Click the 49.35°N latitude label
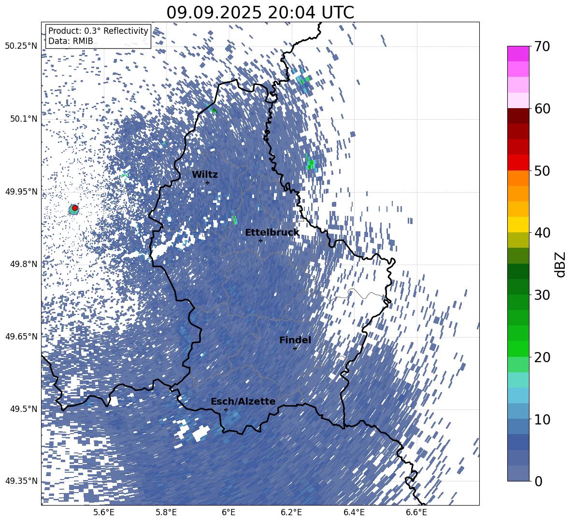This screenshot has width=572, height=522. click(21, 481)
